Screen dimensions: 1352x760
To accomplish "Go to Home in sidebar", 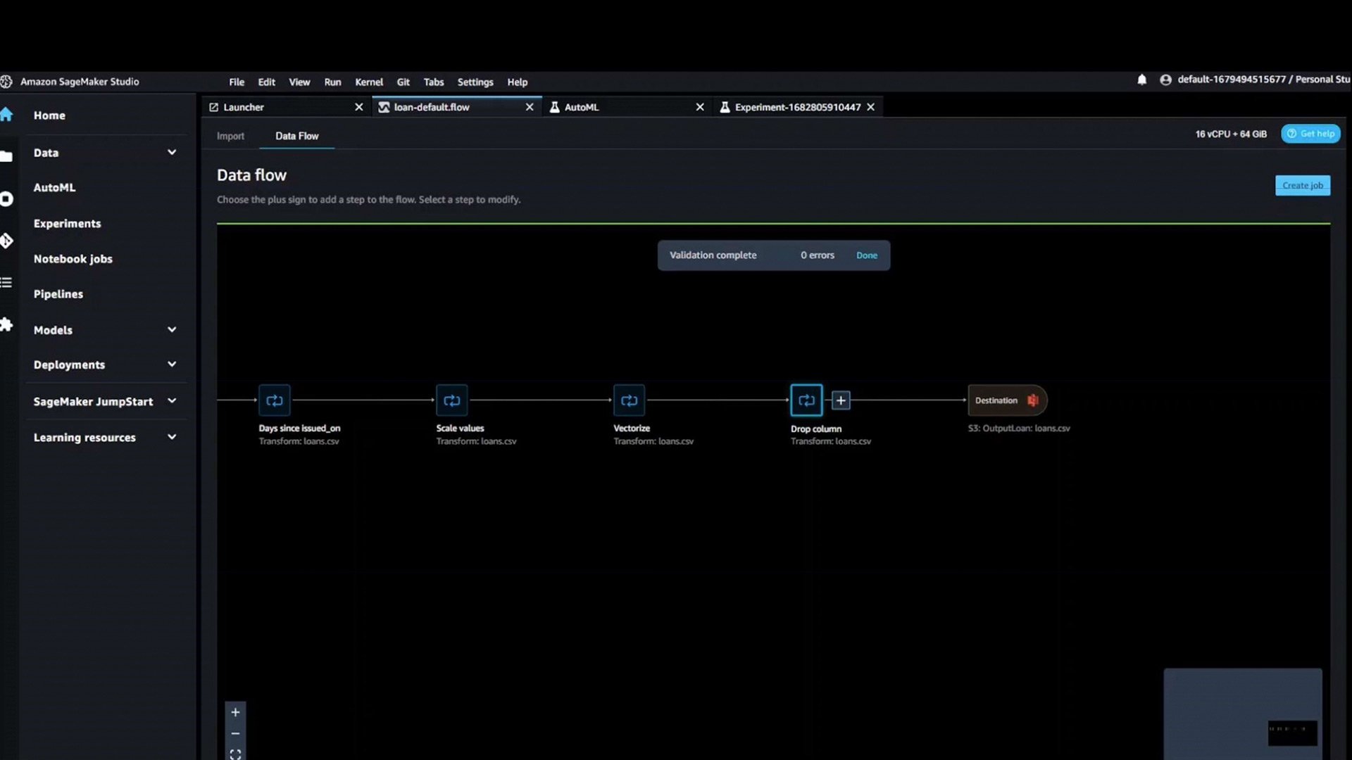I will [x=49, y=115].
